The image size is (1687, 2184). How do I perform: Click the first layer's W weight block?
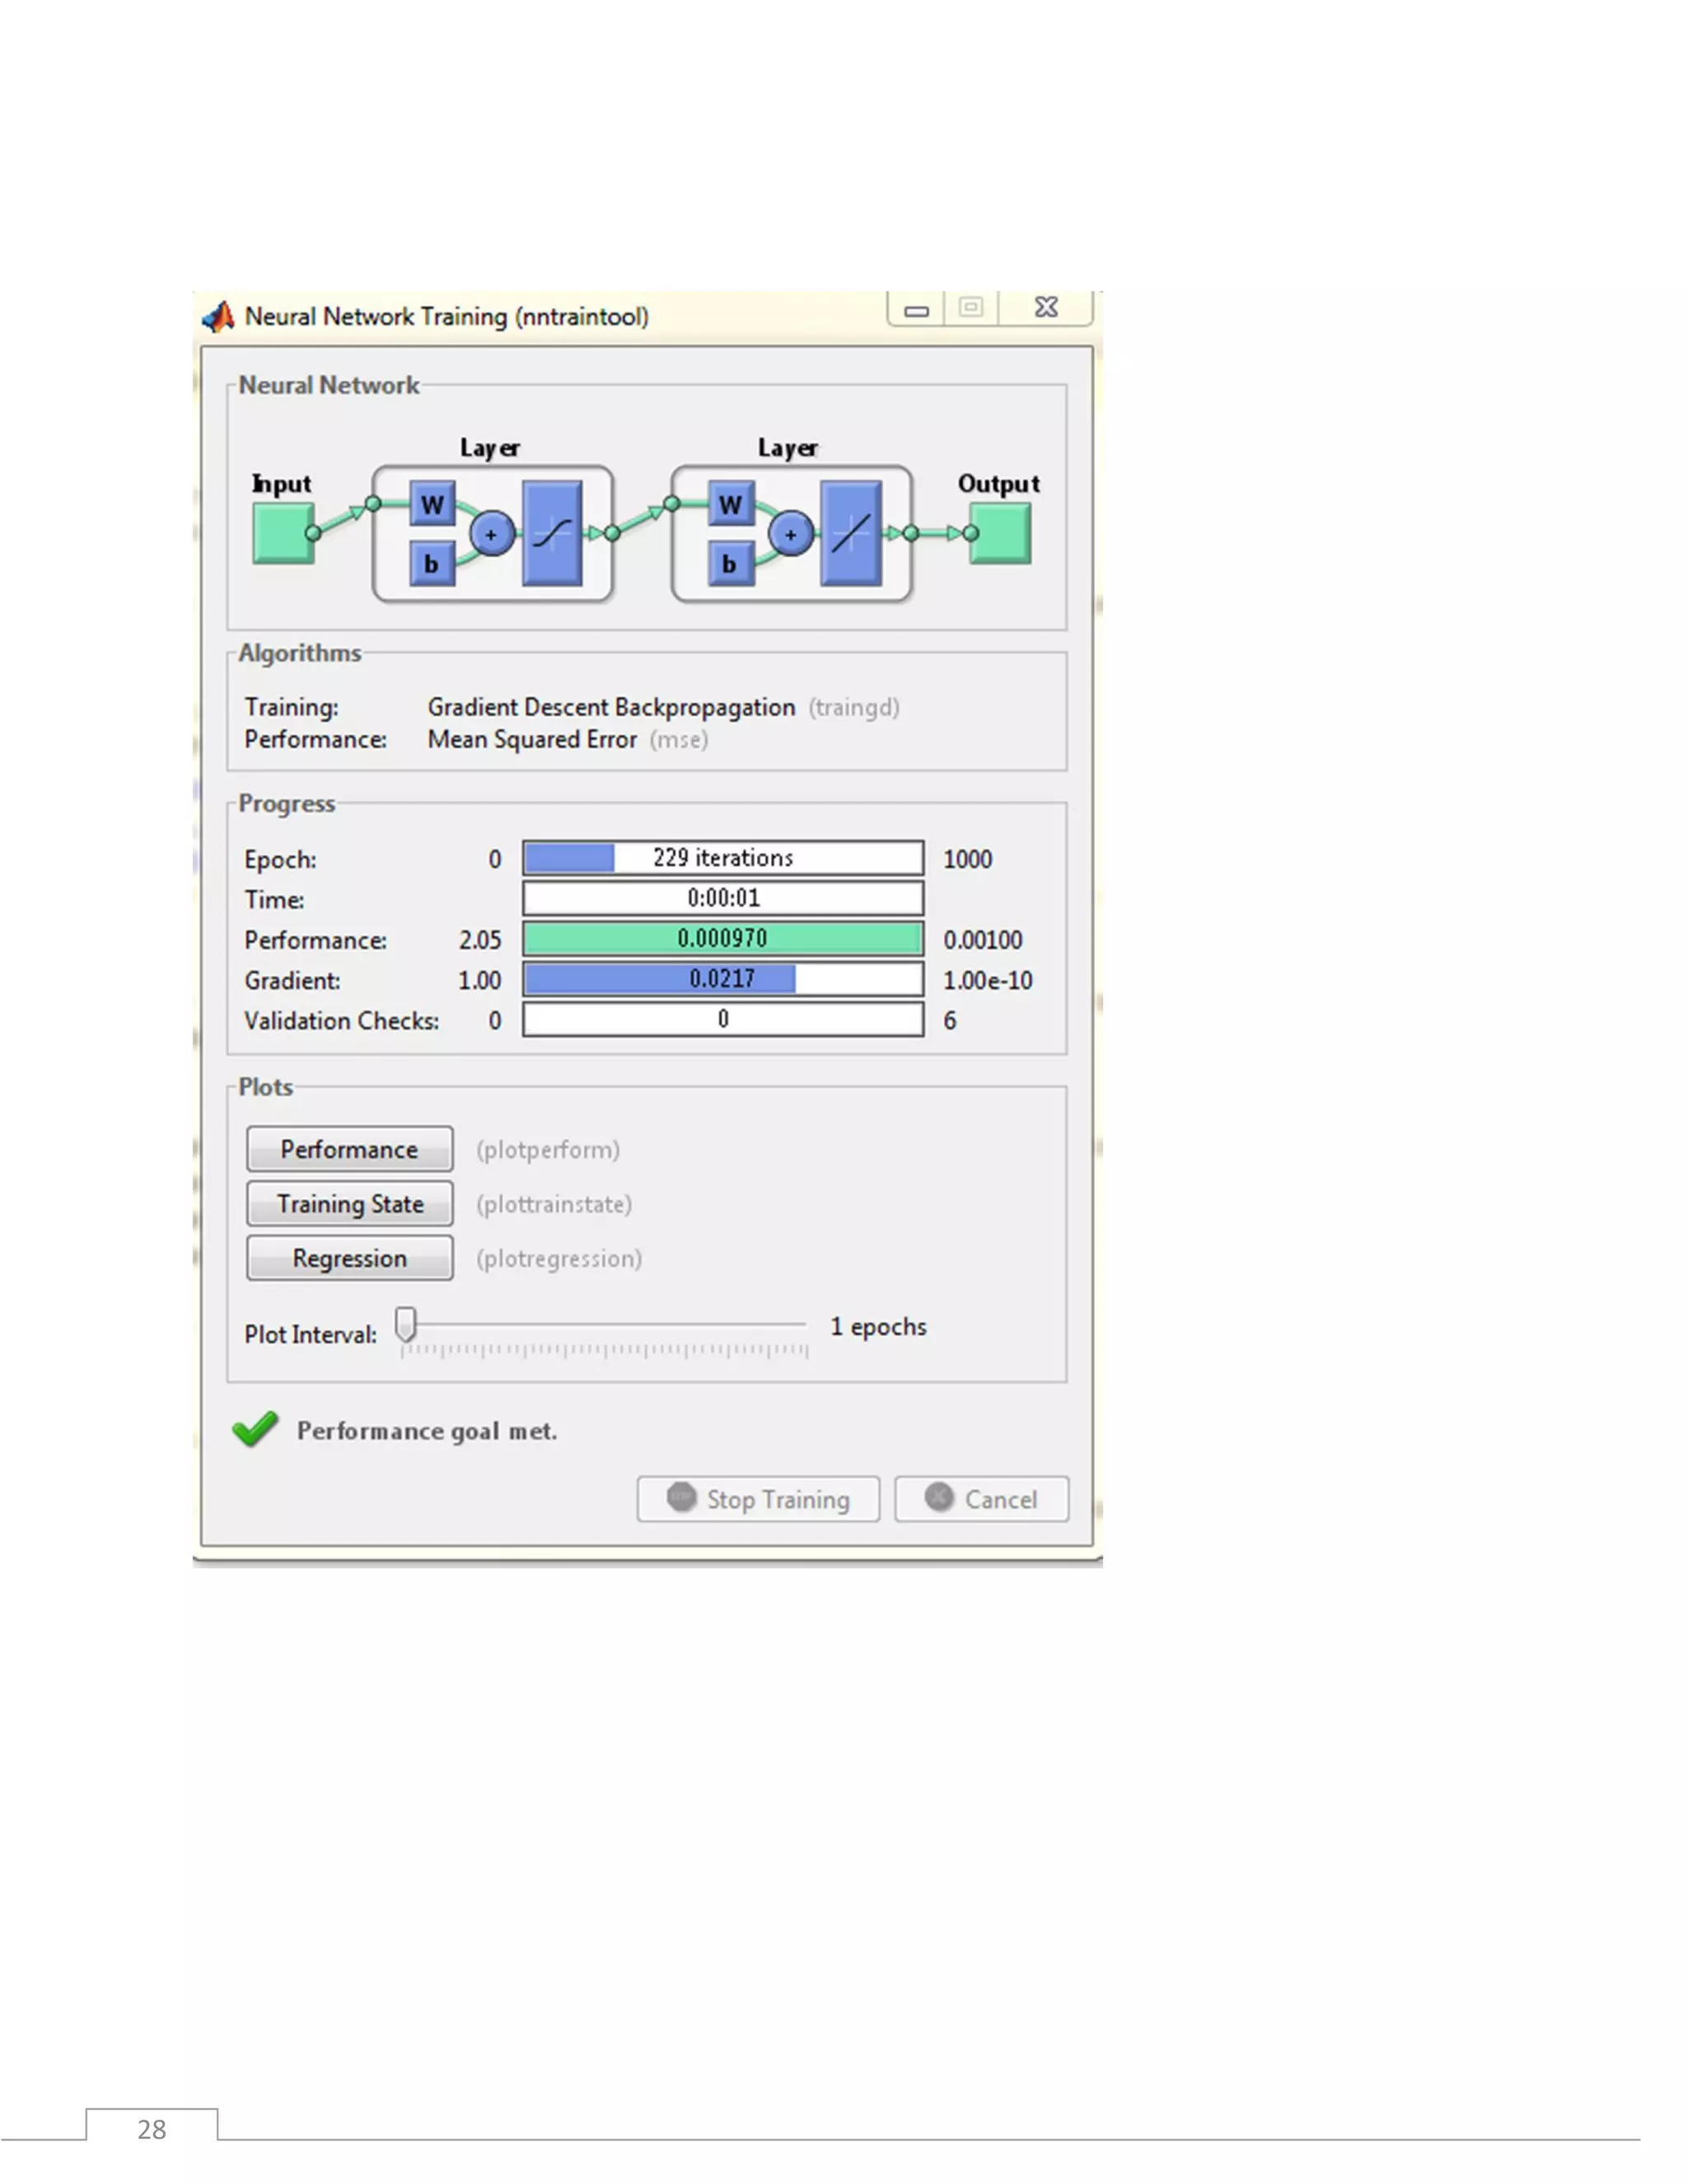(432, 504)
